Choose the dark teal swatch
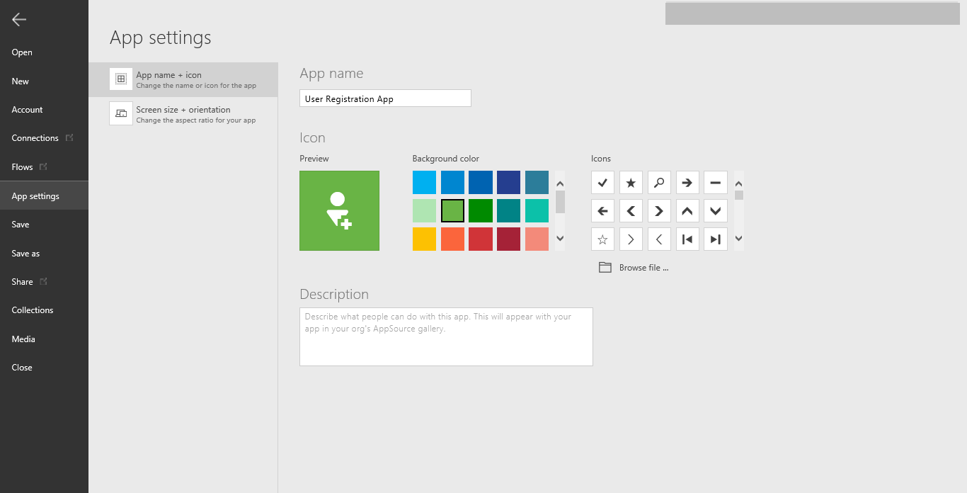This screenshot has height=493, width=967. point(508,210)
